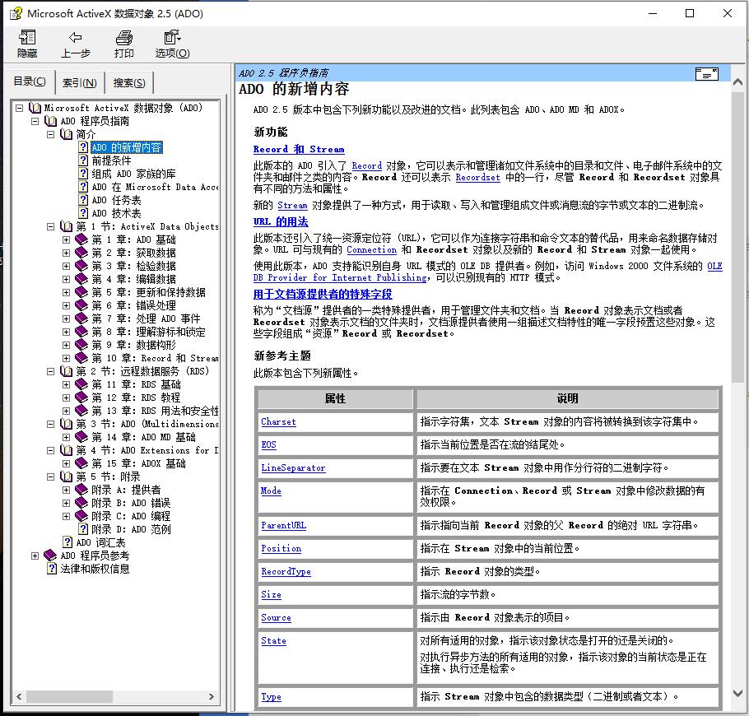Open the URL 的用法 heading link
The image size is (749, 716).
pos(281,221)
